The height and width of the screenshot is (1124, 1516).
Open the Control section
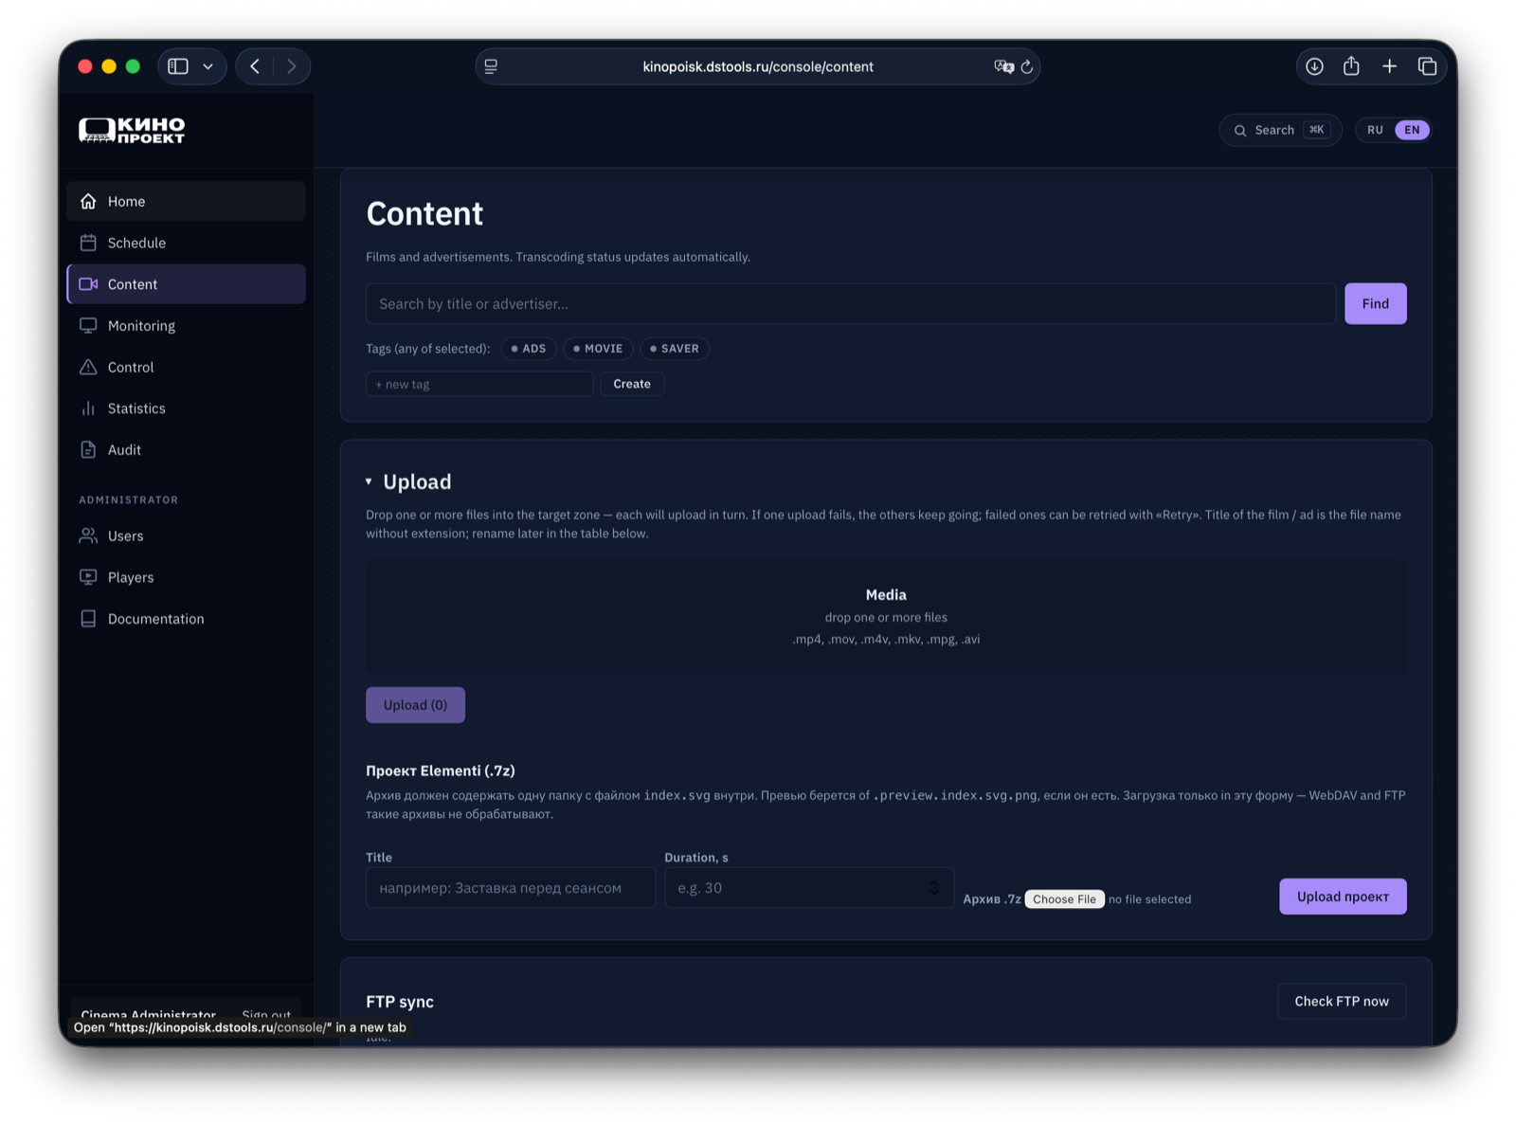pyautogui.click(x=186, y=367)
